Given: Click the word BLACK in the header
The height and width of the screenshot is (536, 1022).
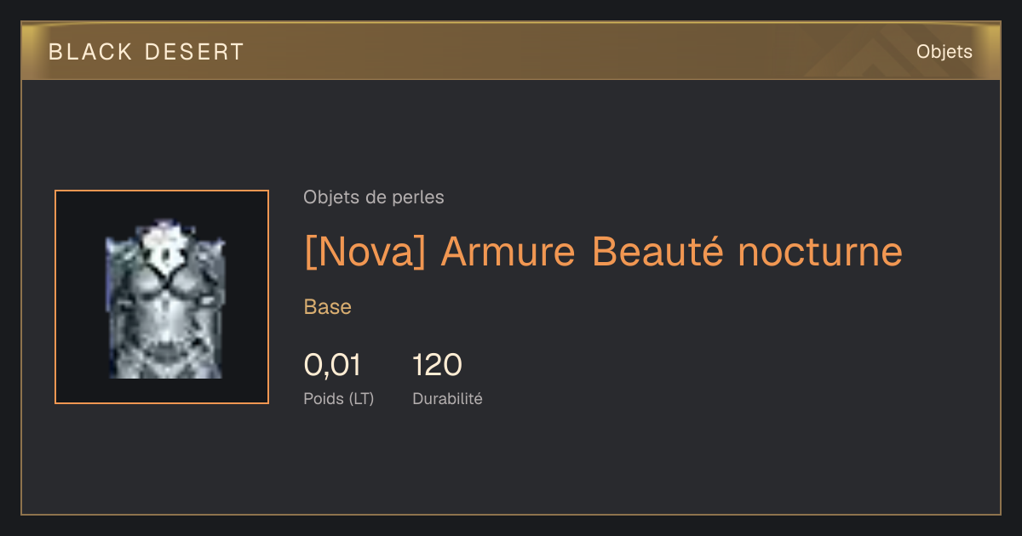Looking at the screenshot, I should [x=90, y=52].
